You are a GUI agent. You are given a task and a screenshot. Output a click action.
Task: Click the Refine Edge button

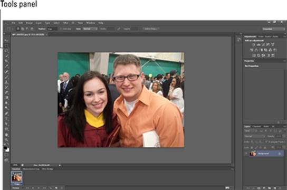(x=151, y=29)
